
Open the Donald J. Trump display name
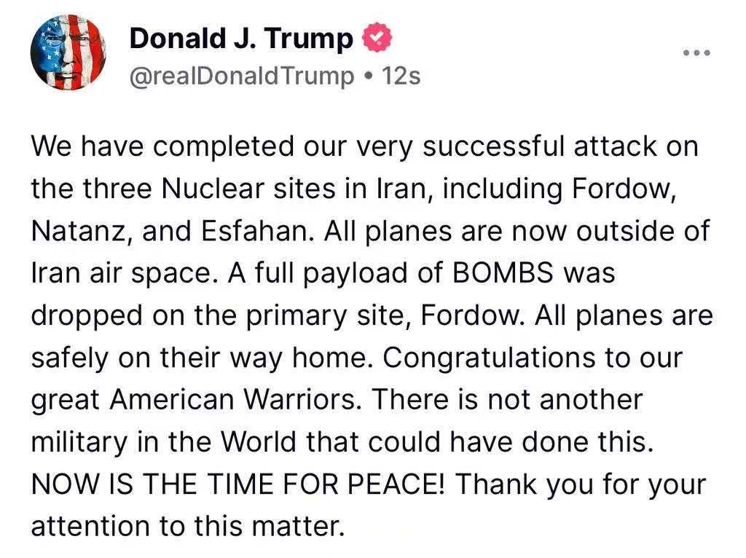point(241,38)
